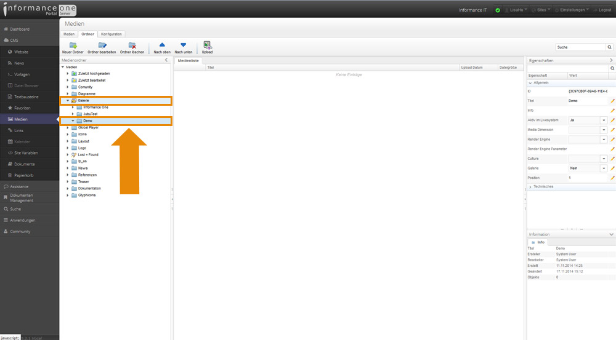Open the LisaHu user menu
Viewport: 616px width, 340px height.
point(516,10)
